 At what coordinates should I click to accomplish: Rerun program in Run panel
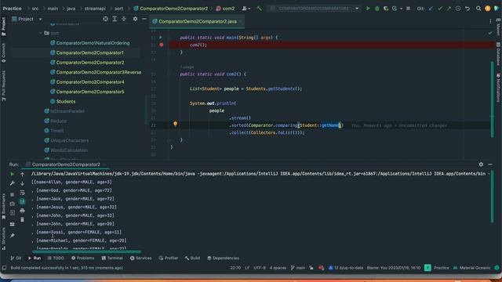coord(13,174)
